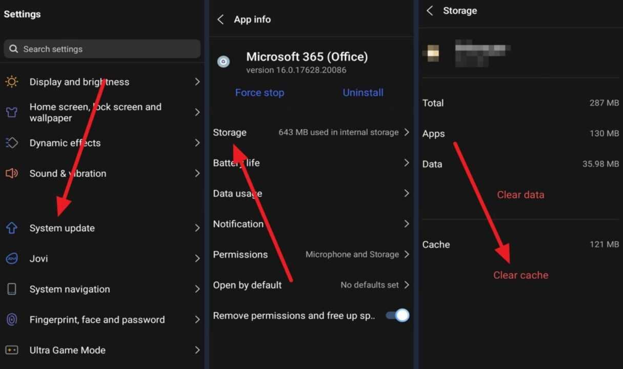
Task: Uninstall Microsoft 365
Action: pyautogui.click(x=363, y=93)
